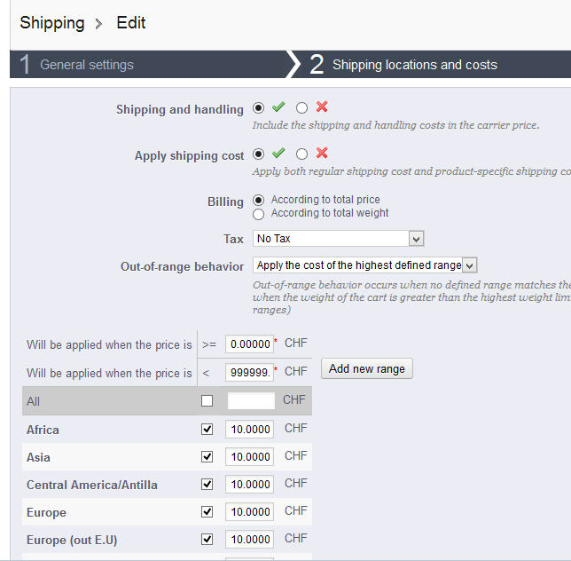Click red X for Shipping and handling
The height and width of the screenshot is (561, 571).
322,107
